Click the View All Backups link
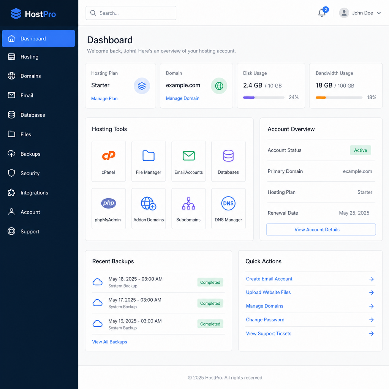The height and width of the screenshot is (389, 389). 109,342
